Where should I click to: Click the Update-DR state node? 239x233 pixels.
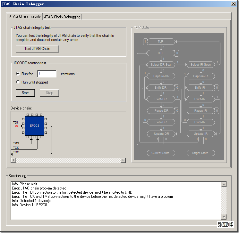coord(160,133)
